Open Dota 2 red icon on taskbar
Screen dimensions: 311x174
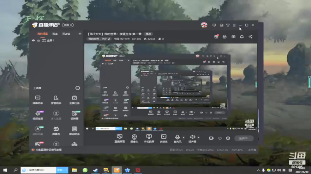tap(138, 170)
